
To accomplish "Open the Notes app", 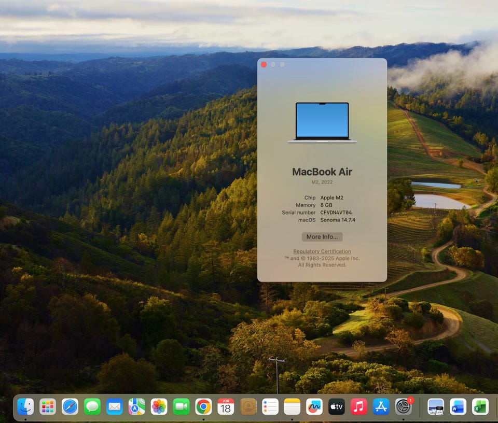I will (292, 406).
